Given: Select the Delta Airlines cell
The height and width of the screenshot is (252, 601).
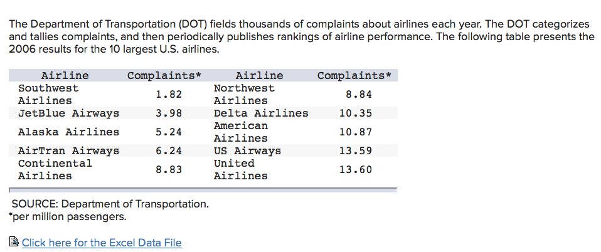Looking at the screenshot, I should pos(261,113).
